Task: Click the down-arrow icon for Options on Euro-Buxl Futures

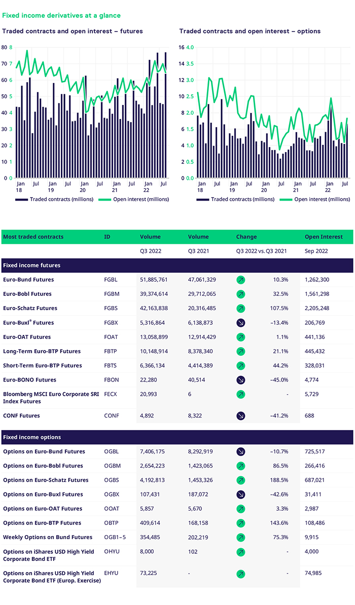Action: click(240, 495)
